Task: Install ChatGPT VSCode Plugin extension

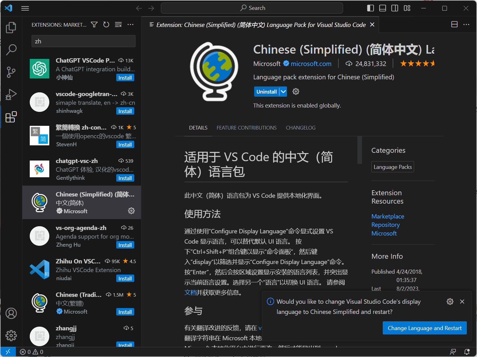Action: (125, 78)
